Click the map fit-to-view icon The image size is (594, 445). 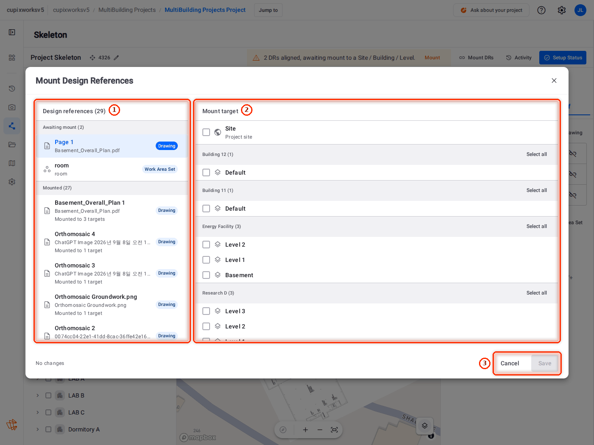(x=334, y=430)
